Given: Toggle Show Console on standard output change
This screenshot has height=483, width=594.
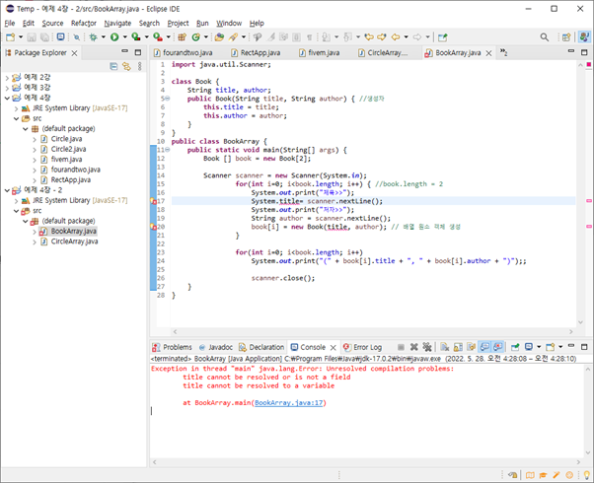Looking at the screenshot, I should [484, 347].
